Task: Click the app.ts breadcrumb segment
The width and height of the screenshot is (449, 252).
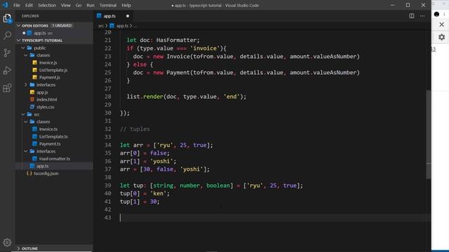Action: (122, 26)
